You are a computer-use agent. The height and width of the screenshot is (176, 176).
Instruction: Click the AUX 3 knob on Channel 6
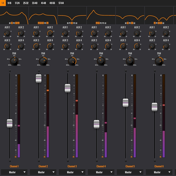tap(152, 46)
